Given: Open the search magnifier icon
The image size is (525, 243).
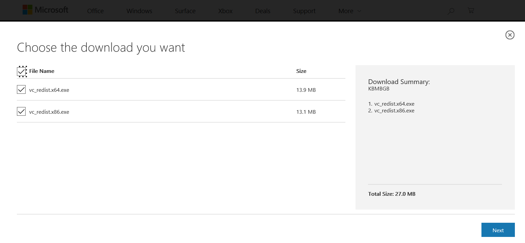Looking at the screenshot, I should pyautogui.click(x=451, y=11).
